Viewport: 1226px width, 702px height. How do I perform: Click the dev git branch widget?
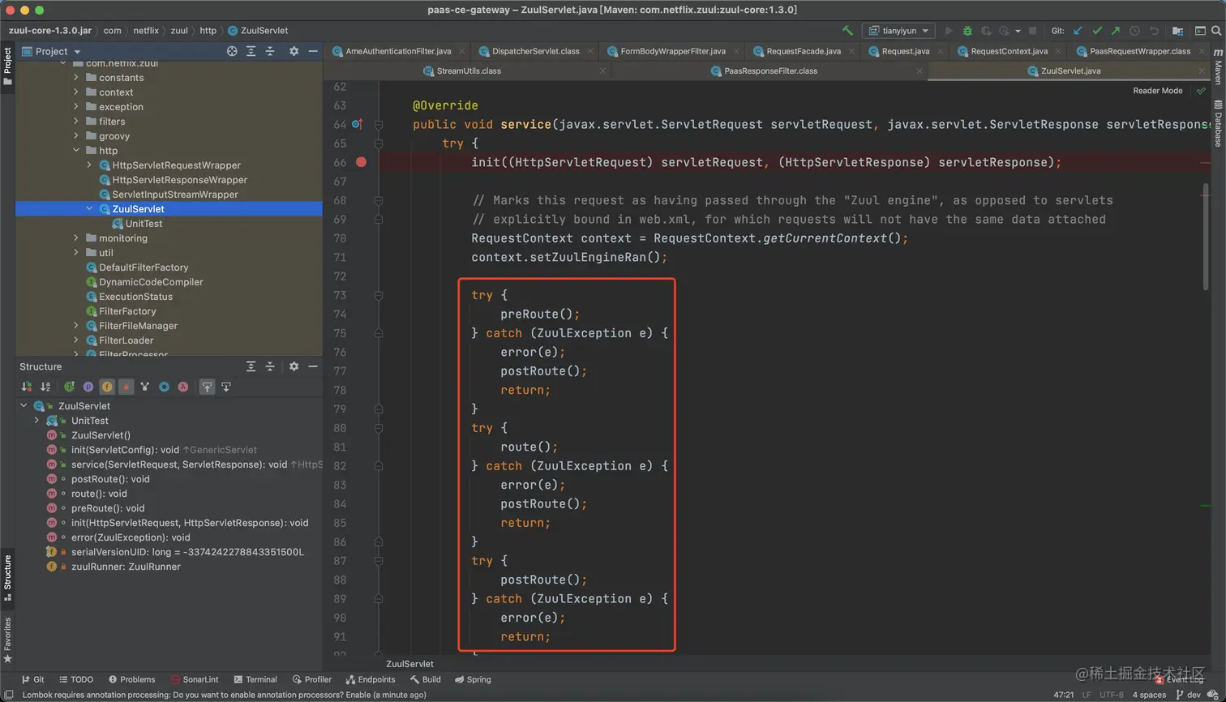pyautogui.click(x=1188, y=695)
